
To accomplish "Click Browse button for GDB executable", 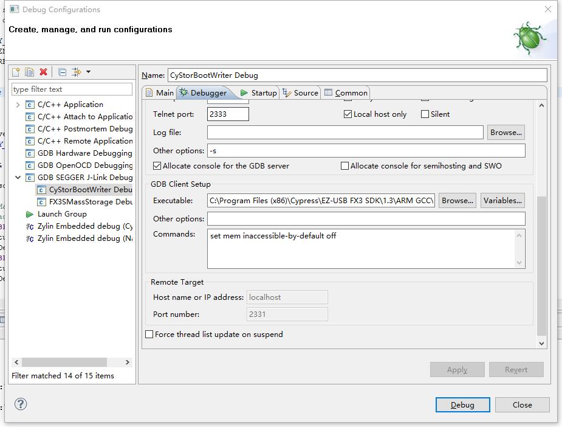I will [457, 201].
